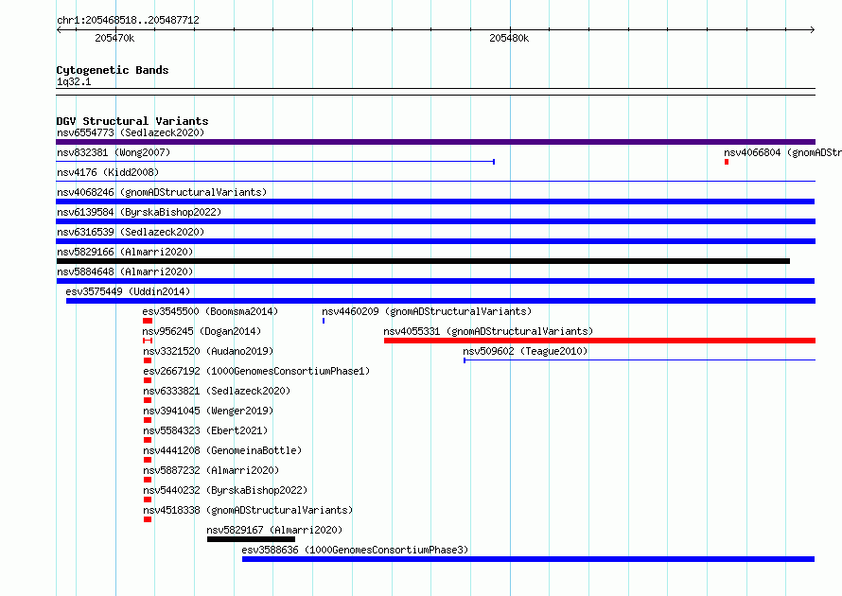Screen dimensions: 842x596
Task: Click the nsv509602 (Teague2010) label
Action: pyautogui.click(x=525, y=351)
